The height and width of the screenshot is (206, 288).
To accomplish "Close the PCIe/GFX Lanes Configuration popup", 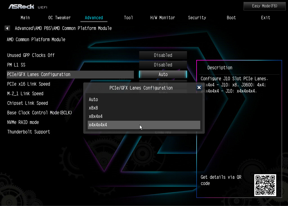I will [199, 88].
